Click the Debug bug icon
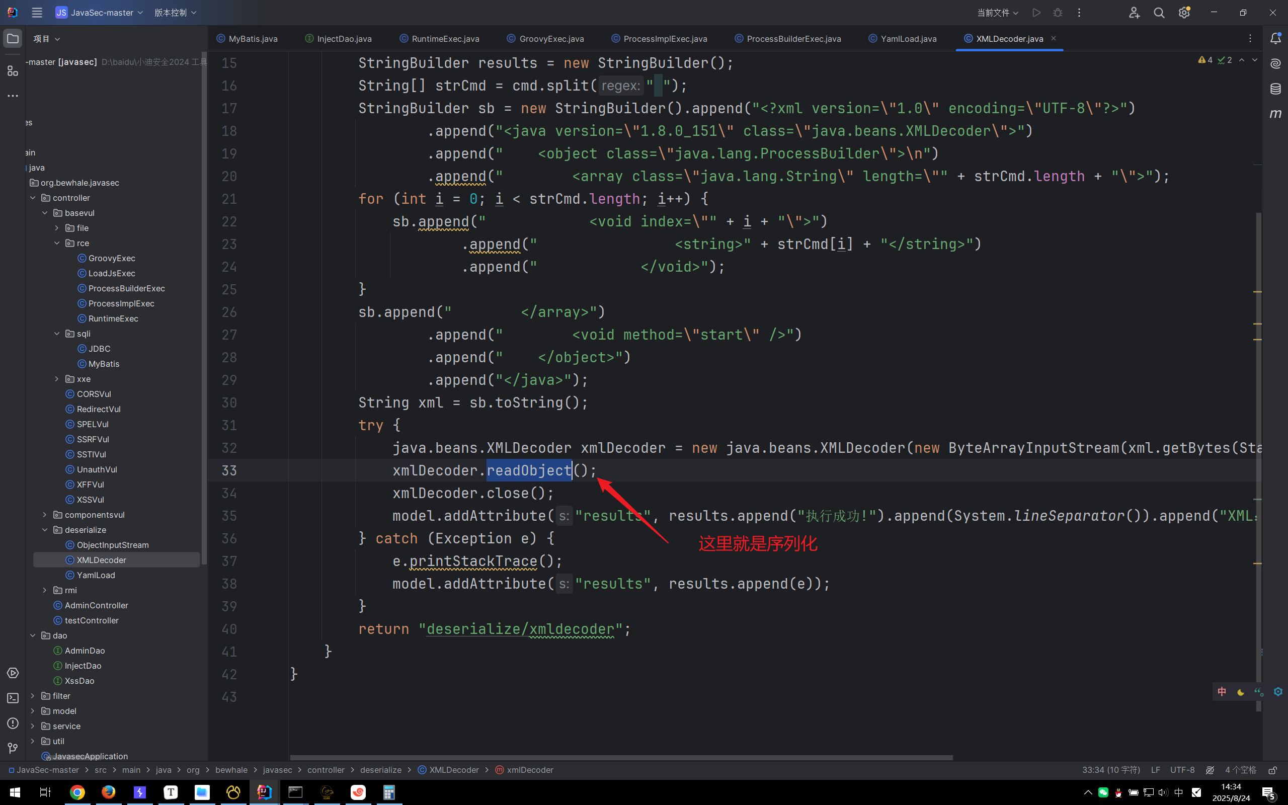The height and width of the screenshot is (805, 1288). click(x=1058, y=12)
